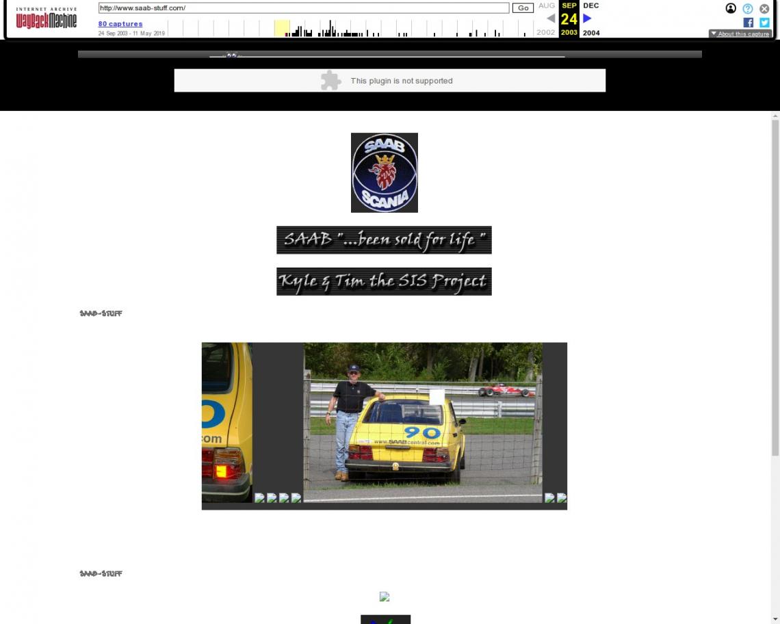Click the unsupported plugin puzzle icon

coord(330,81)
